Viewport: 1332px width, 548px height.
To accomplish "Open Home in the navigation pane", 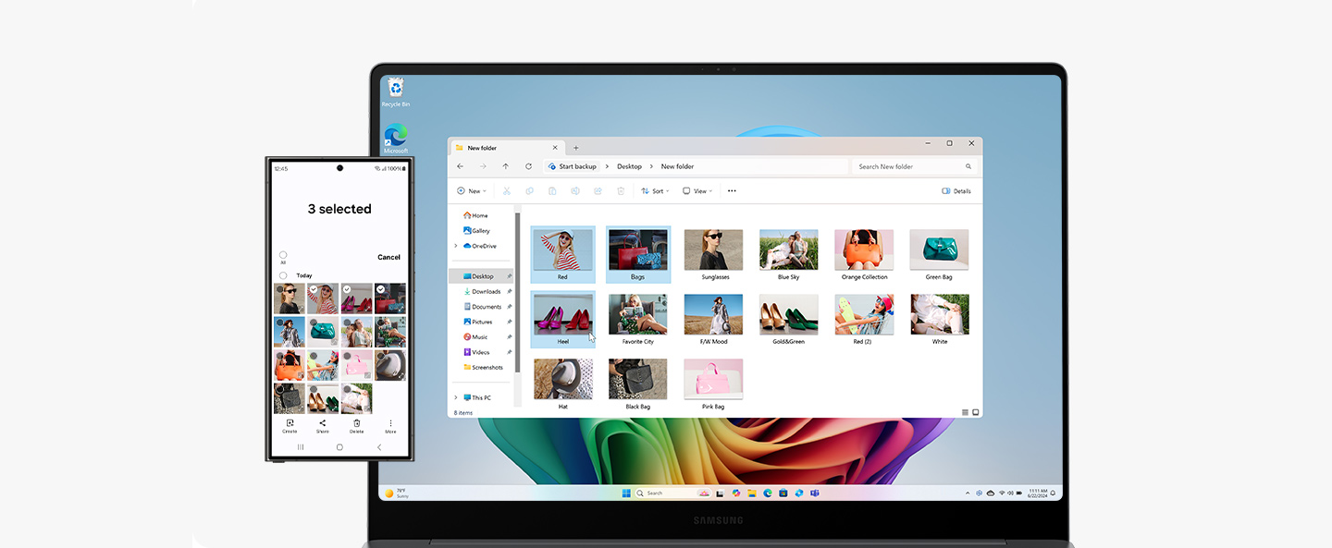I will (475, 215).
